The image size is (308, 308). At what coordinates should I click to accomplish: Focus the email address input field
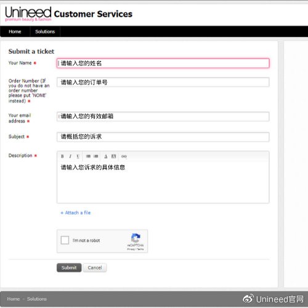(163, 116)
